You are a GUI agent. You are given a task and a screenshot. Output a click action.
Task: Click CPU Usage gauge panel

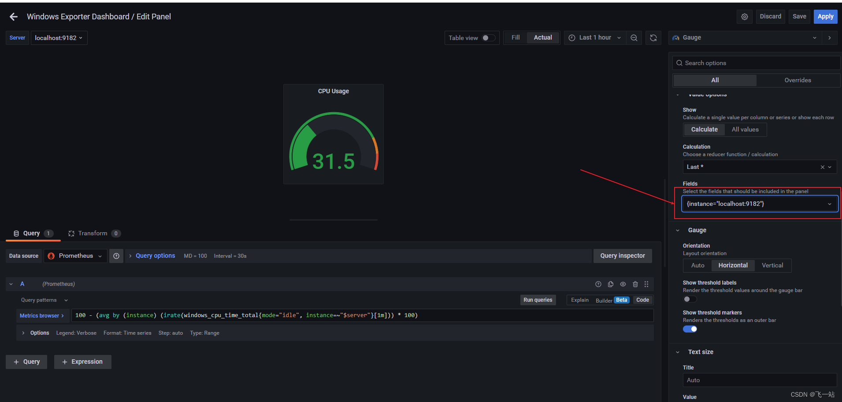(x=334, y=134)
